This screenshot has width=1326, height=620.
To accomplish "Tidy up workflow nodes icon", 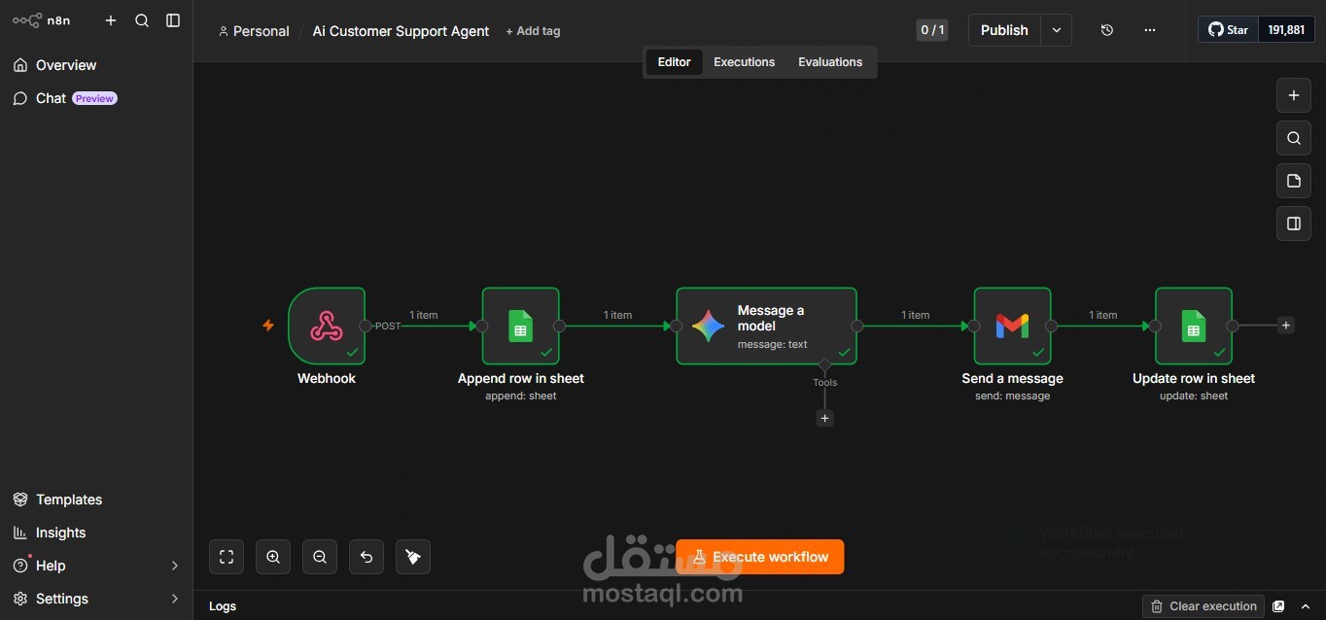I will click(413, 557).
